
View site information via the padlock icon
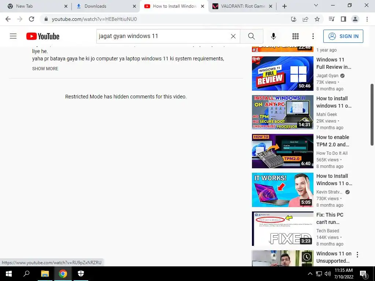point(46,19)
